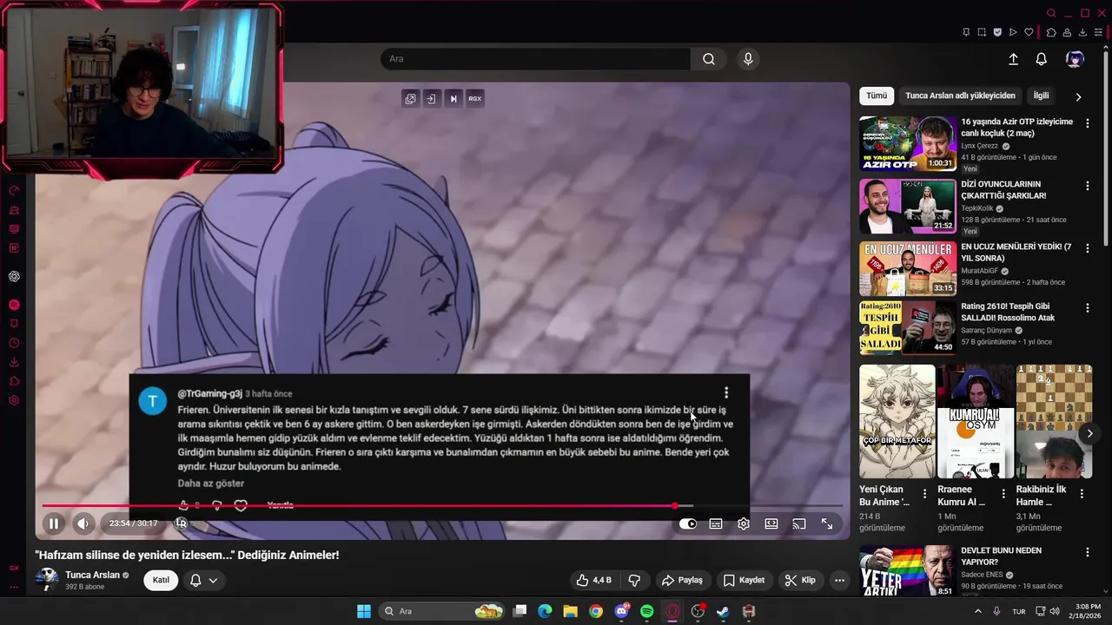
Task: Open options for Rating 2610 video
Action: tap(1087, 308)
